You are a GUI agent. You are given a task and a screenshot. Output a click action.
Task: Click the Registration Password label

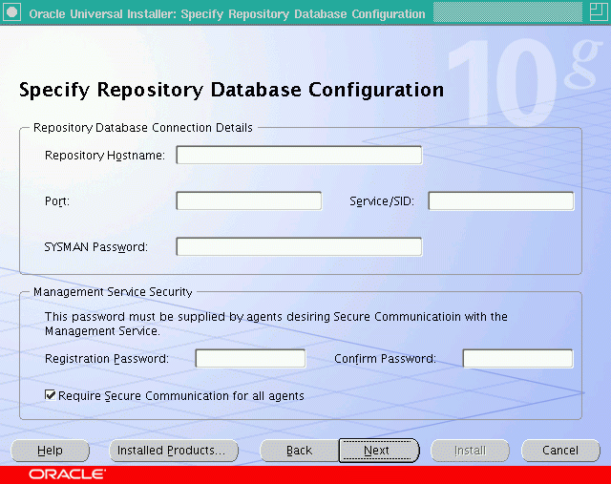pos(107,359)
